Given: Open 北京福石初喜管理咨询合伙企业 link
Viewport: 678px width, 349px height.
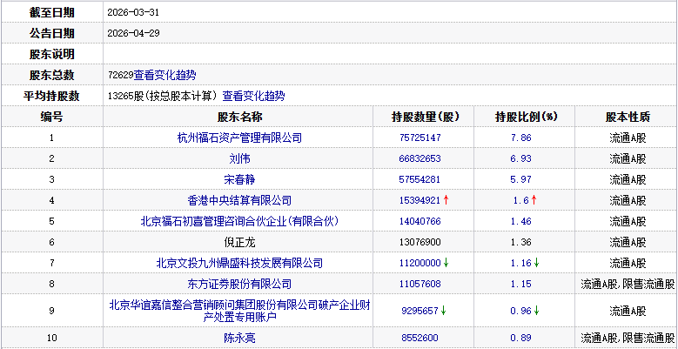Looking at the screenshot, I should point(239,221).
